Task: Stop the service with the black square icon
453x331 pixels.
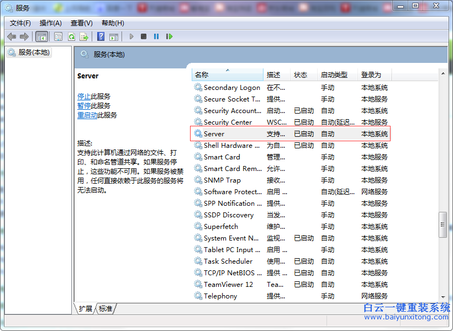Action: tap(143, 36)
